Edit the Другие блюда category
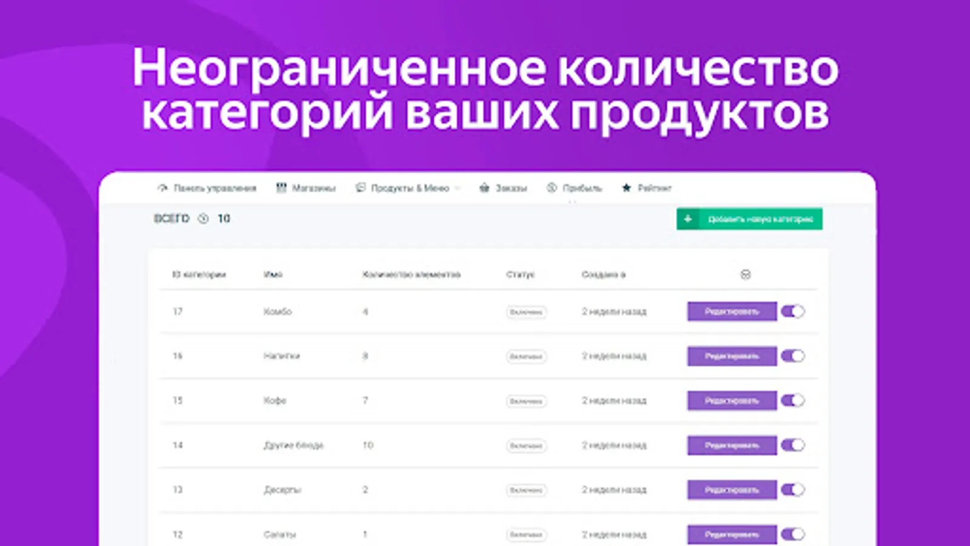Image resolution: width=970 pixels, height=546 pixels. click(732, 445)
